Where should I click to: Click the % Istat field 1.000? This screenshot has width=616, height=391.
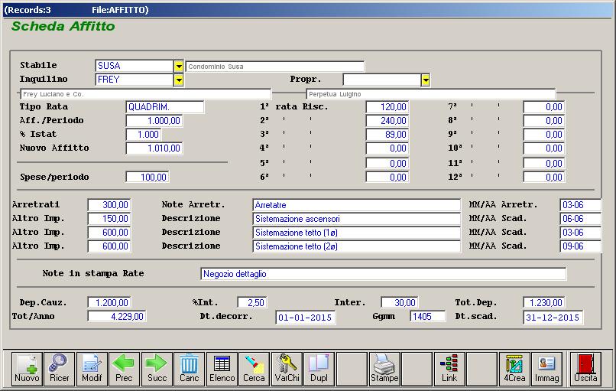[144, 135]
